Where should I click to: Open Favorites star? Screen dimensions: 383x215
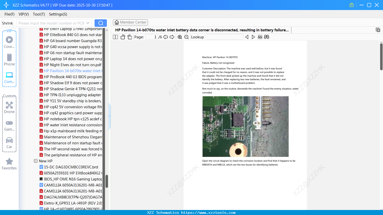point(9,164)
